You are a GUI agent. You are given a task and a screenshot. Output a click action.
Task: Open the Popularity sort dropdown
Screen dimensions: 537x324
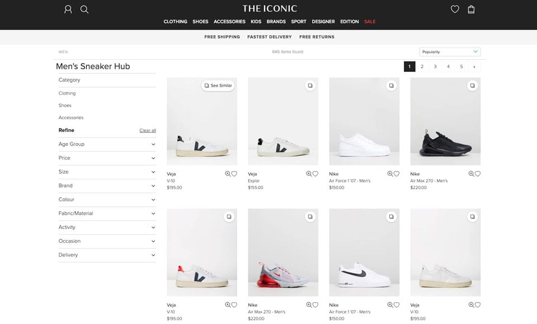450,51
